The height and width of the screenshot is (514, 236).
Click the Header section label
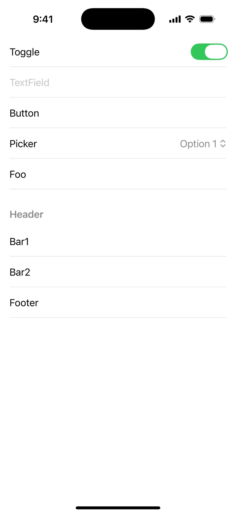tap(26, 214)
